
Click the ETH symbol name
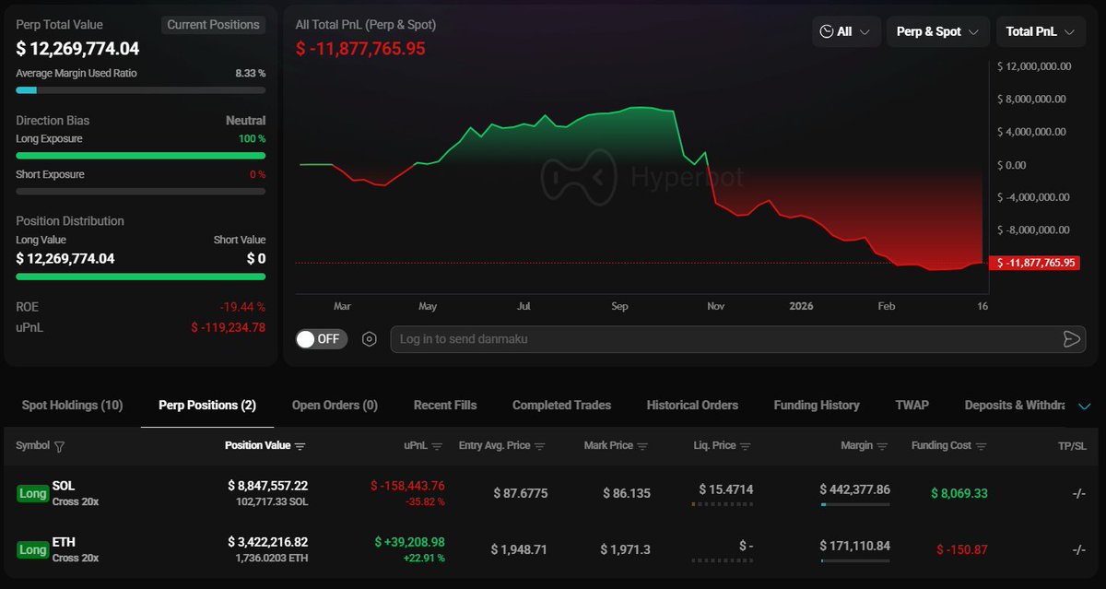(64, 542)
